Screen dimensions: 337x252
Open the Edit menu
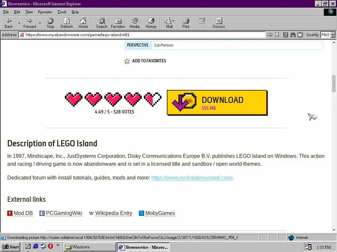tap(17, 12)
